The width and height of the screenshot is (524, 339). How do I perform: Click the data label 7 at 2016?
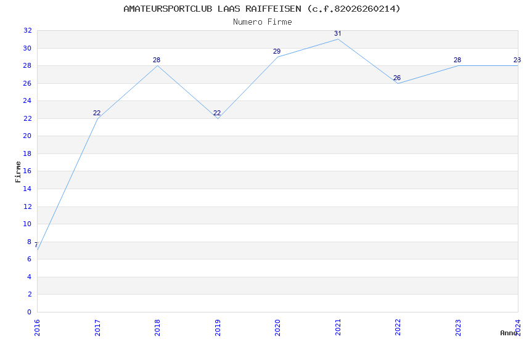click(x=36, y=245)
